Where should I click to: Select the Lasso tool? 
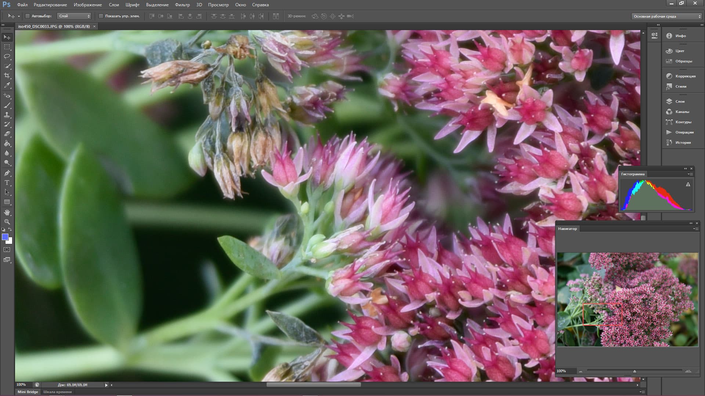tap(7, 56)
